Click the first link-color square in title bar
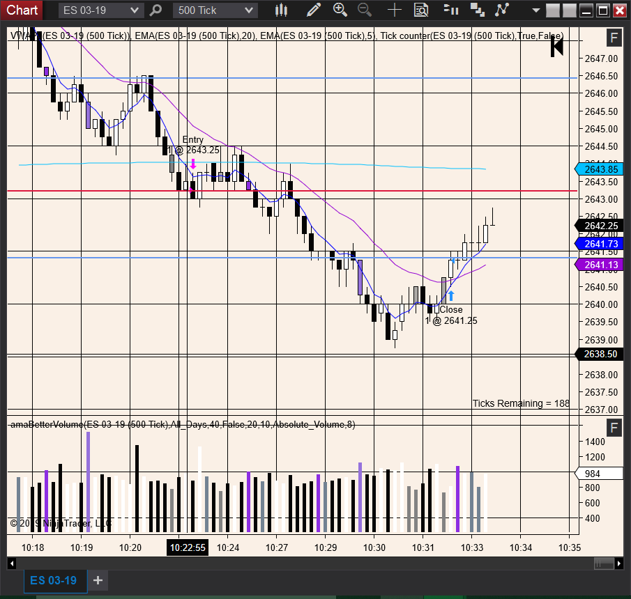 click(552, 10)
